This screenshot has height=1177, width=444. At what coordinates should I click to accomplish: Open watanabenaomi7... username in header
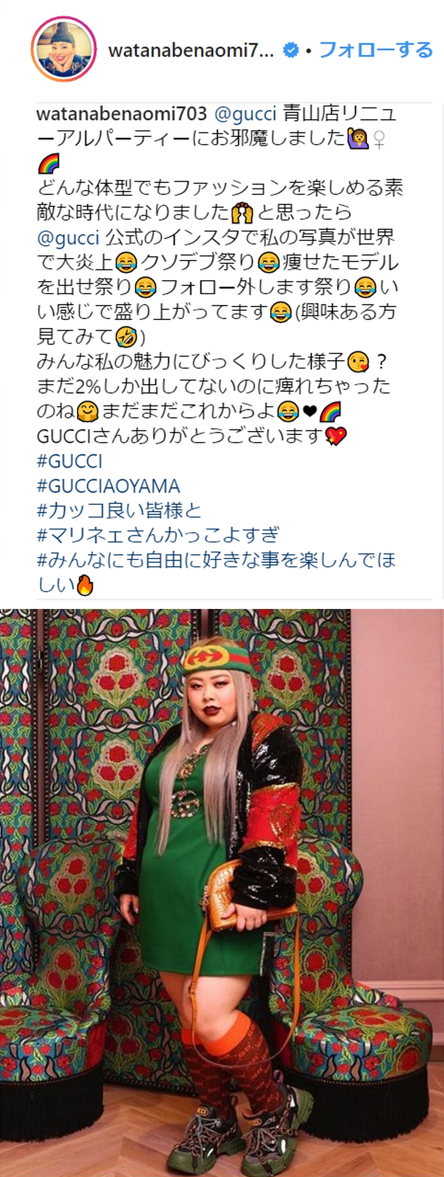click(191, 50)
